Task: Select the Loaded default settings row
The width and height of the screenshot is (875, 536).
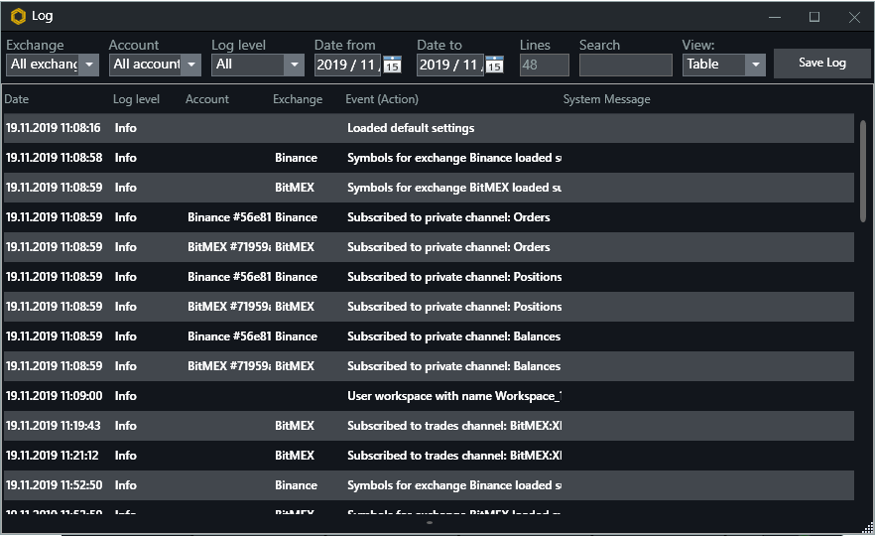Action: pyautogui.click(x=429, y=128)
